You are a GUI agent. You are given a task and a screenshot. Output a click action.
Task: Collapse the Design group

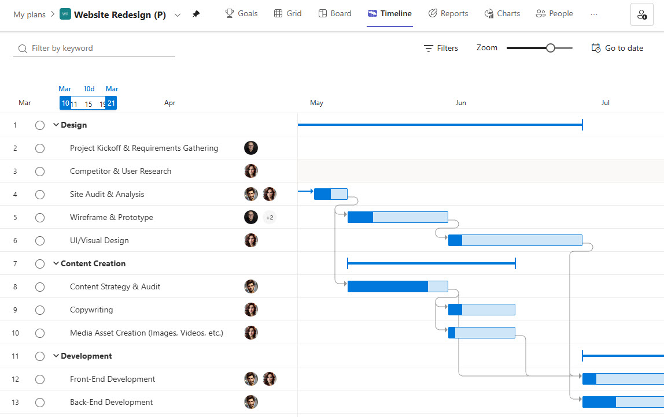(56, 125)
